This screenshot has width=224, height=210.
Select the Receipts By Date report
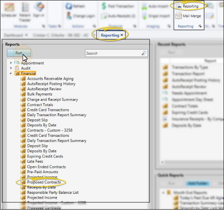41,187
